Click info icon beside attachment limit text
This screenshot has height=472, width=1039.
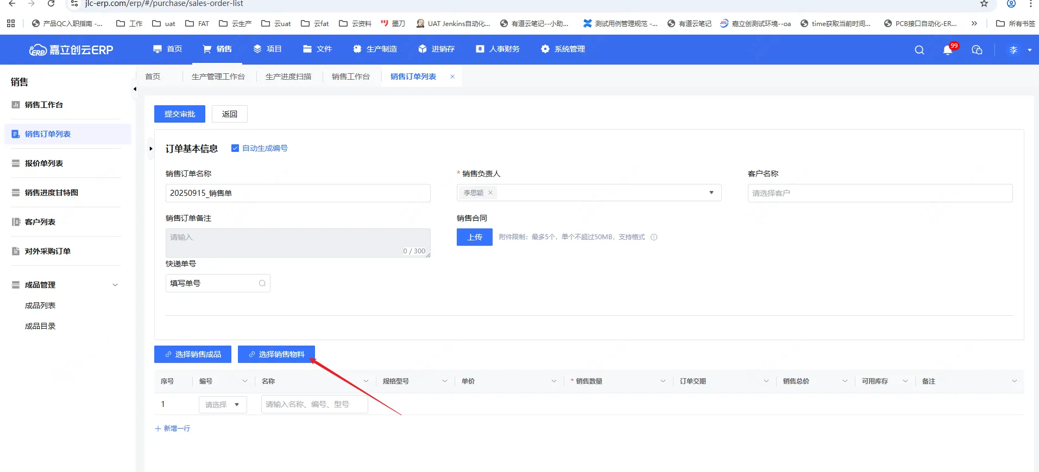[x=654, y=237]
